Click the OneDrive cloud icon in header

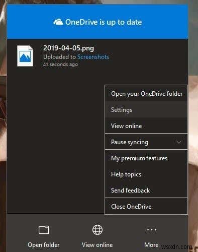58,22
